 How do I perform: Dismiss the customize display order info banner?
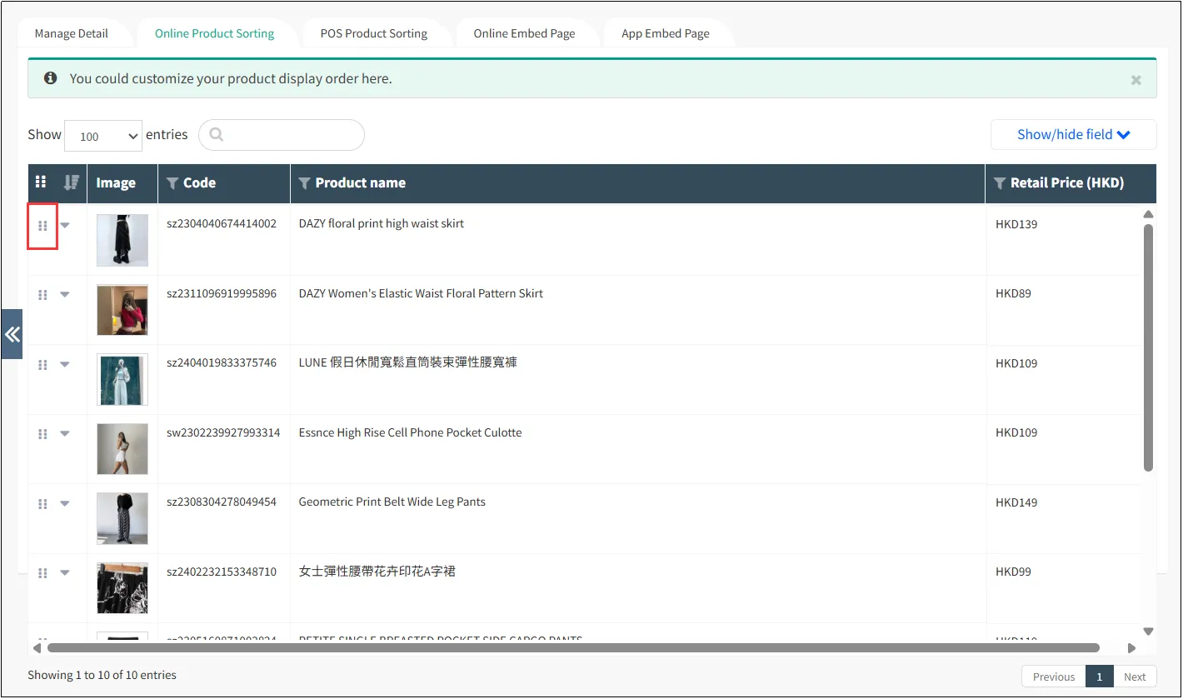pos(1136,80)
